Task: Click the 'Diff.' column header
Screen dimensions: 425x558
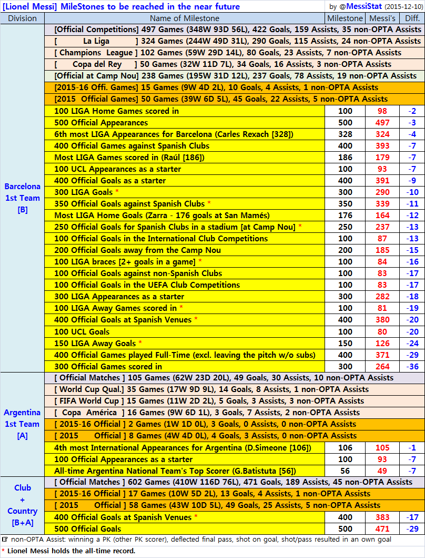Action: pyautogui.click(x=412, y=18)
